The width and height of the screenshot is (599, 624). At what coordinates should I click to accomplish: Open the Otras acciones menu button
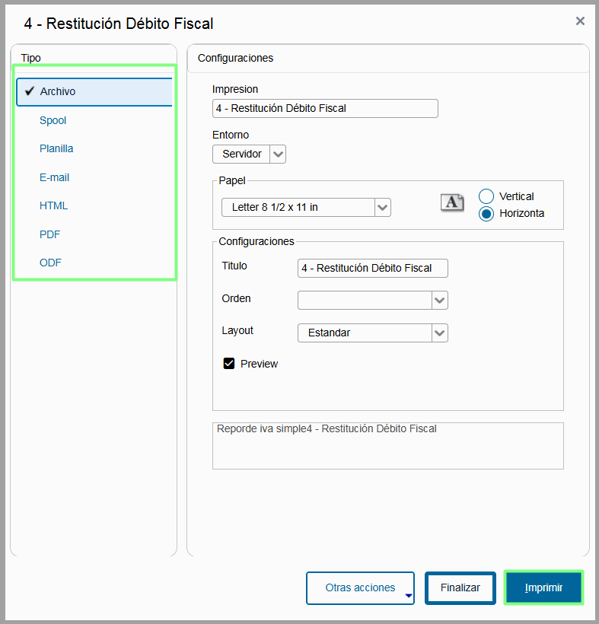pos(360,588)
